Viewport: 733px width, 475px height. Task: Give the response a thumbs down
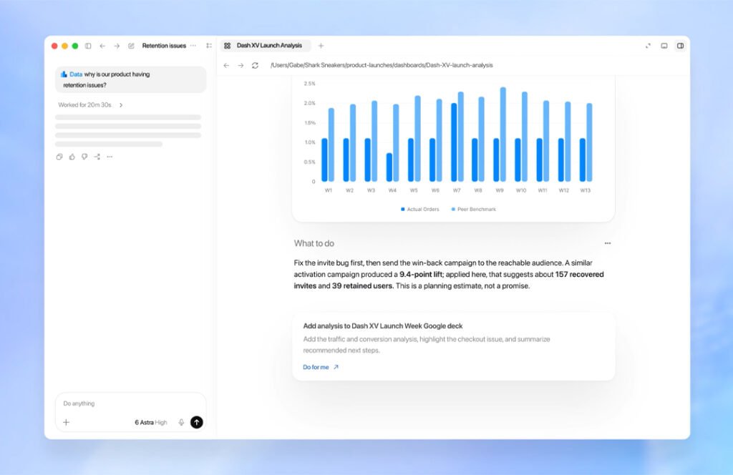coord(84,157)
